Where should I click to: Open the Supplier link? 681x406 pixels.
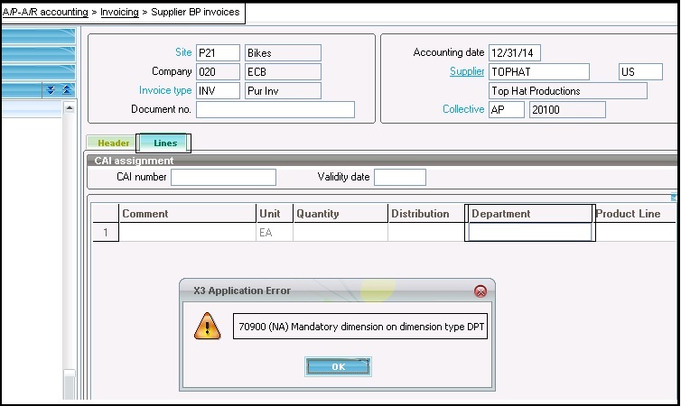[x=467, y=71]
